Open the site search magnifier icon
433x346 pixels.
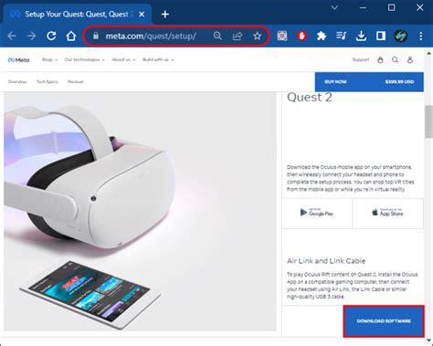coord(396,60)
